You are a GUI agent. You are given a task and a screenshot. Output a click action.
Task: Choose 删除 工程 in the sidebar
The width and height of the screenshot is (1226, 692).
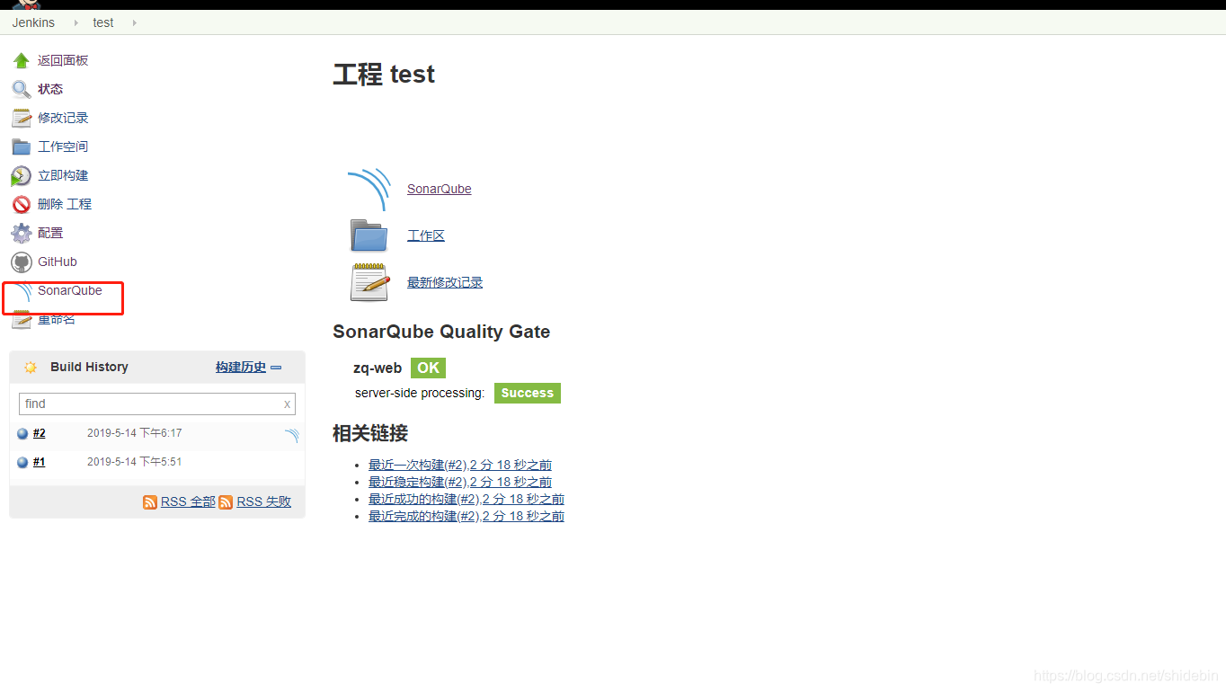click(65, 204)
